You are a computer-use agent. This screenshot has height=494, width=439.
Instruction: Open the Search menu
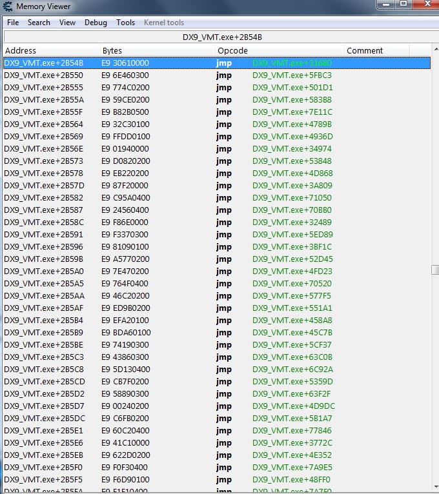39,23
